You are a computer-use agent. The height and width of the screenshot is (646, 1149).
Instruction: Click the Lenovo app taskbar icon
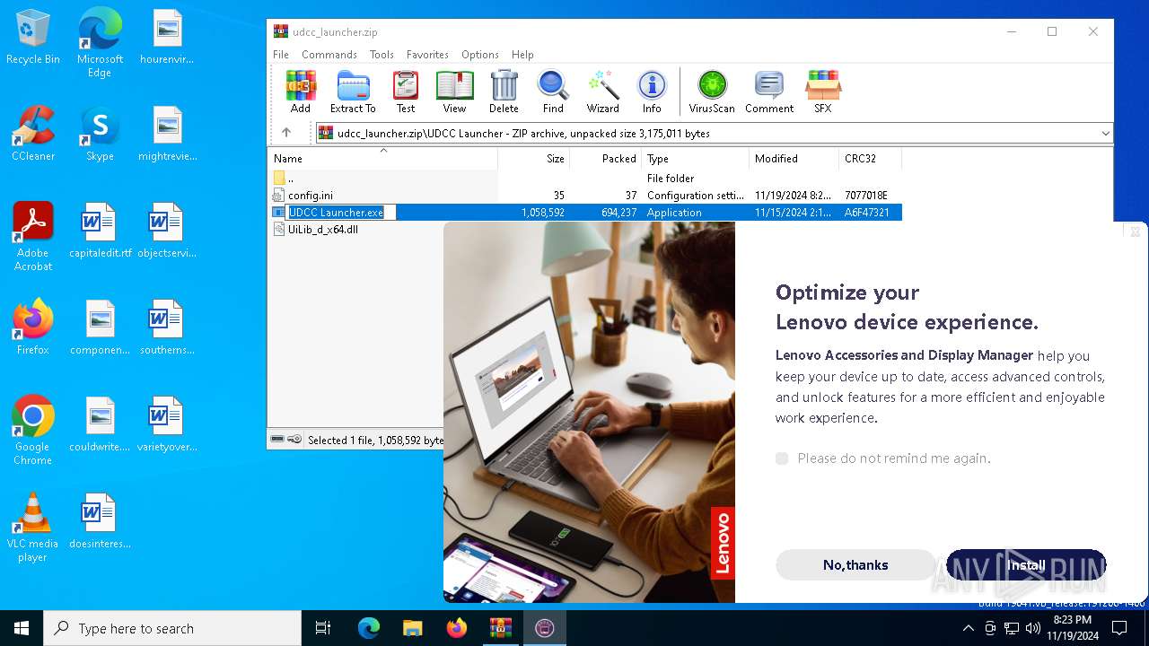[x=544, y=628]
